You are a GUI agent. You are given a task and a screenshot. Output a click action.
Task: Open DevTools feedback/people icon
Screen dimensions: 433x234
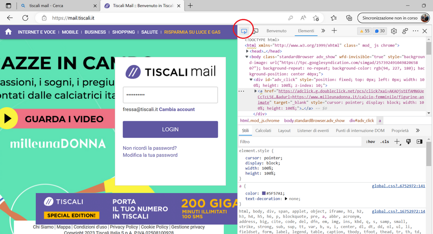tap(405, 31)
